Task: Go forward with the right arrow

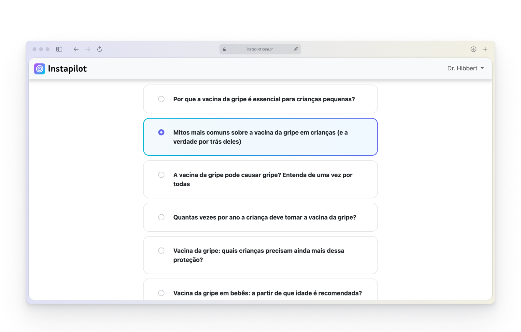Action: (88, 49)
